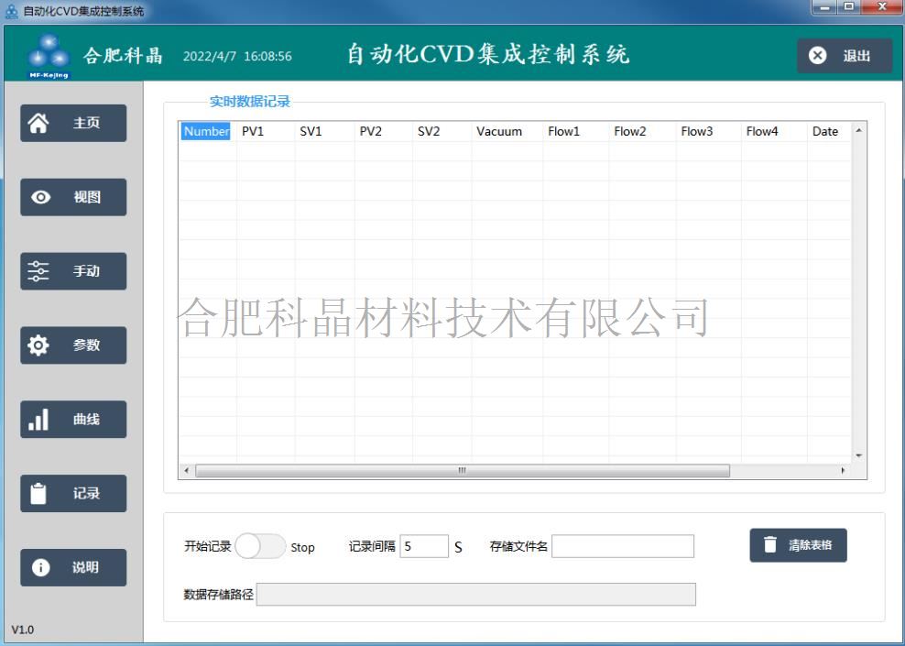This screenshot has width=905, height=646.
Task: Click the 曲线 bar chart icon
Action: click(x=39, y=420)
